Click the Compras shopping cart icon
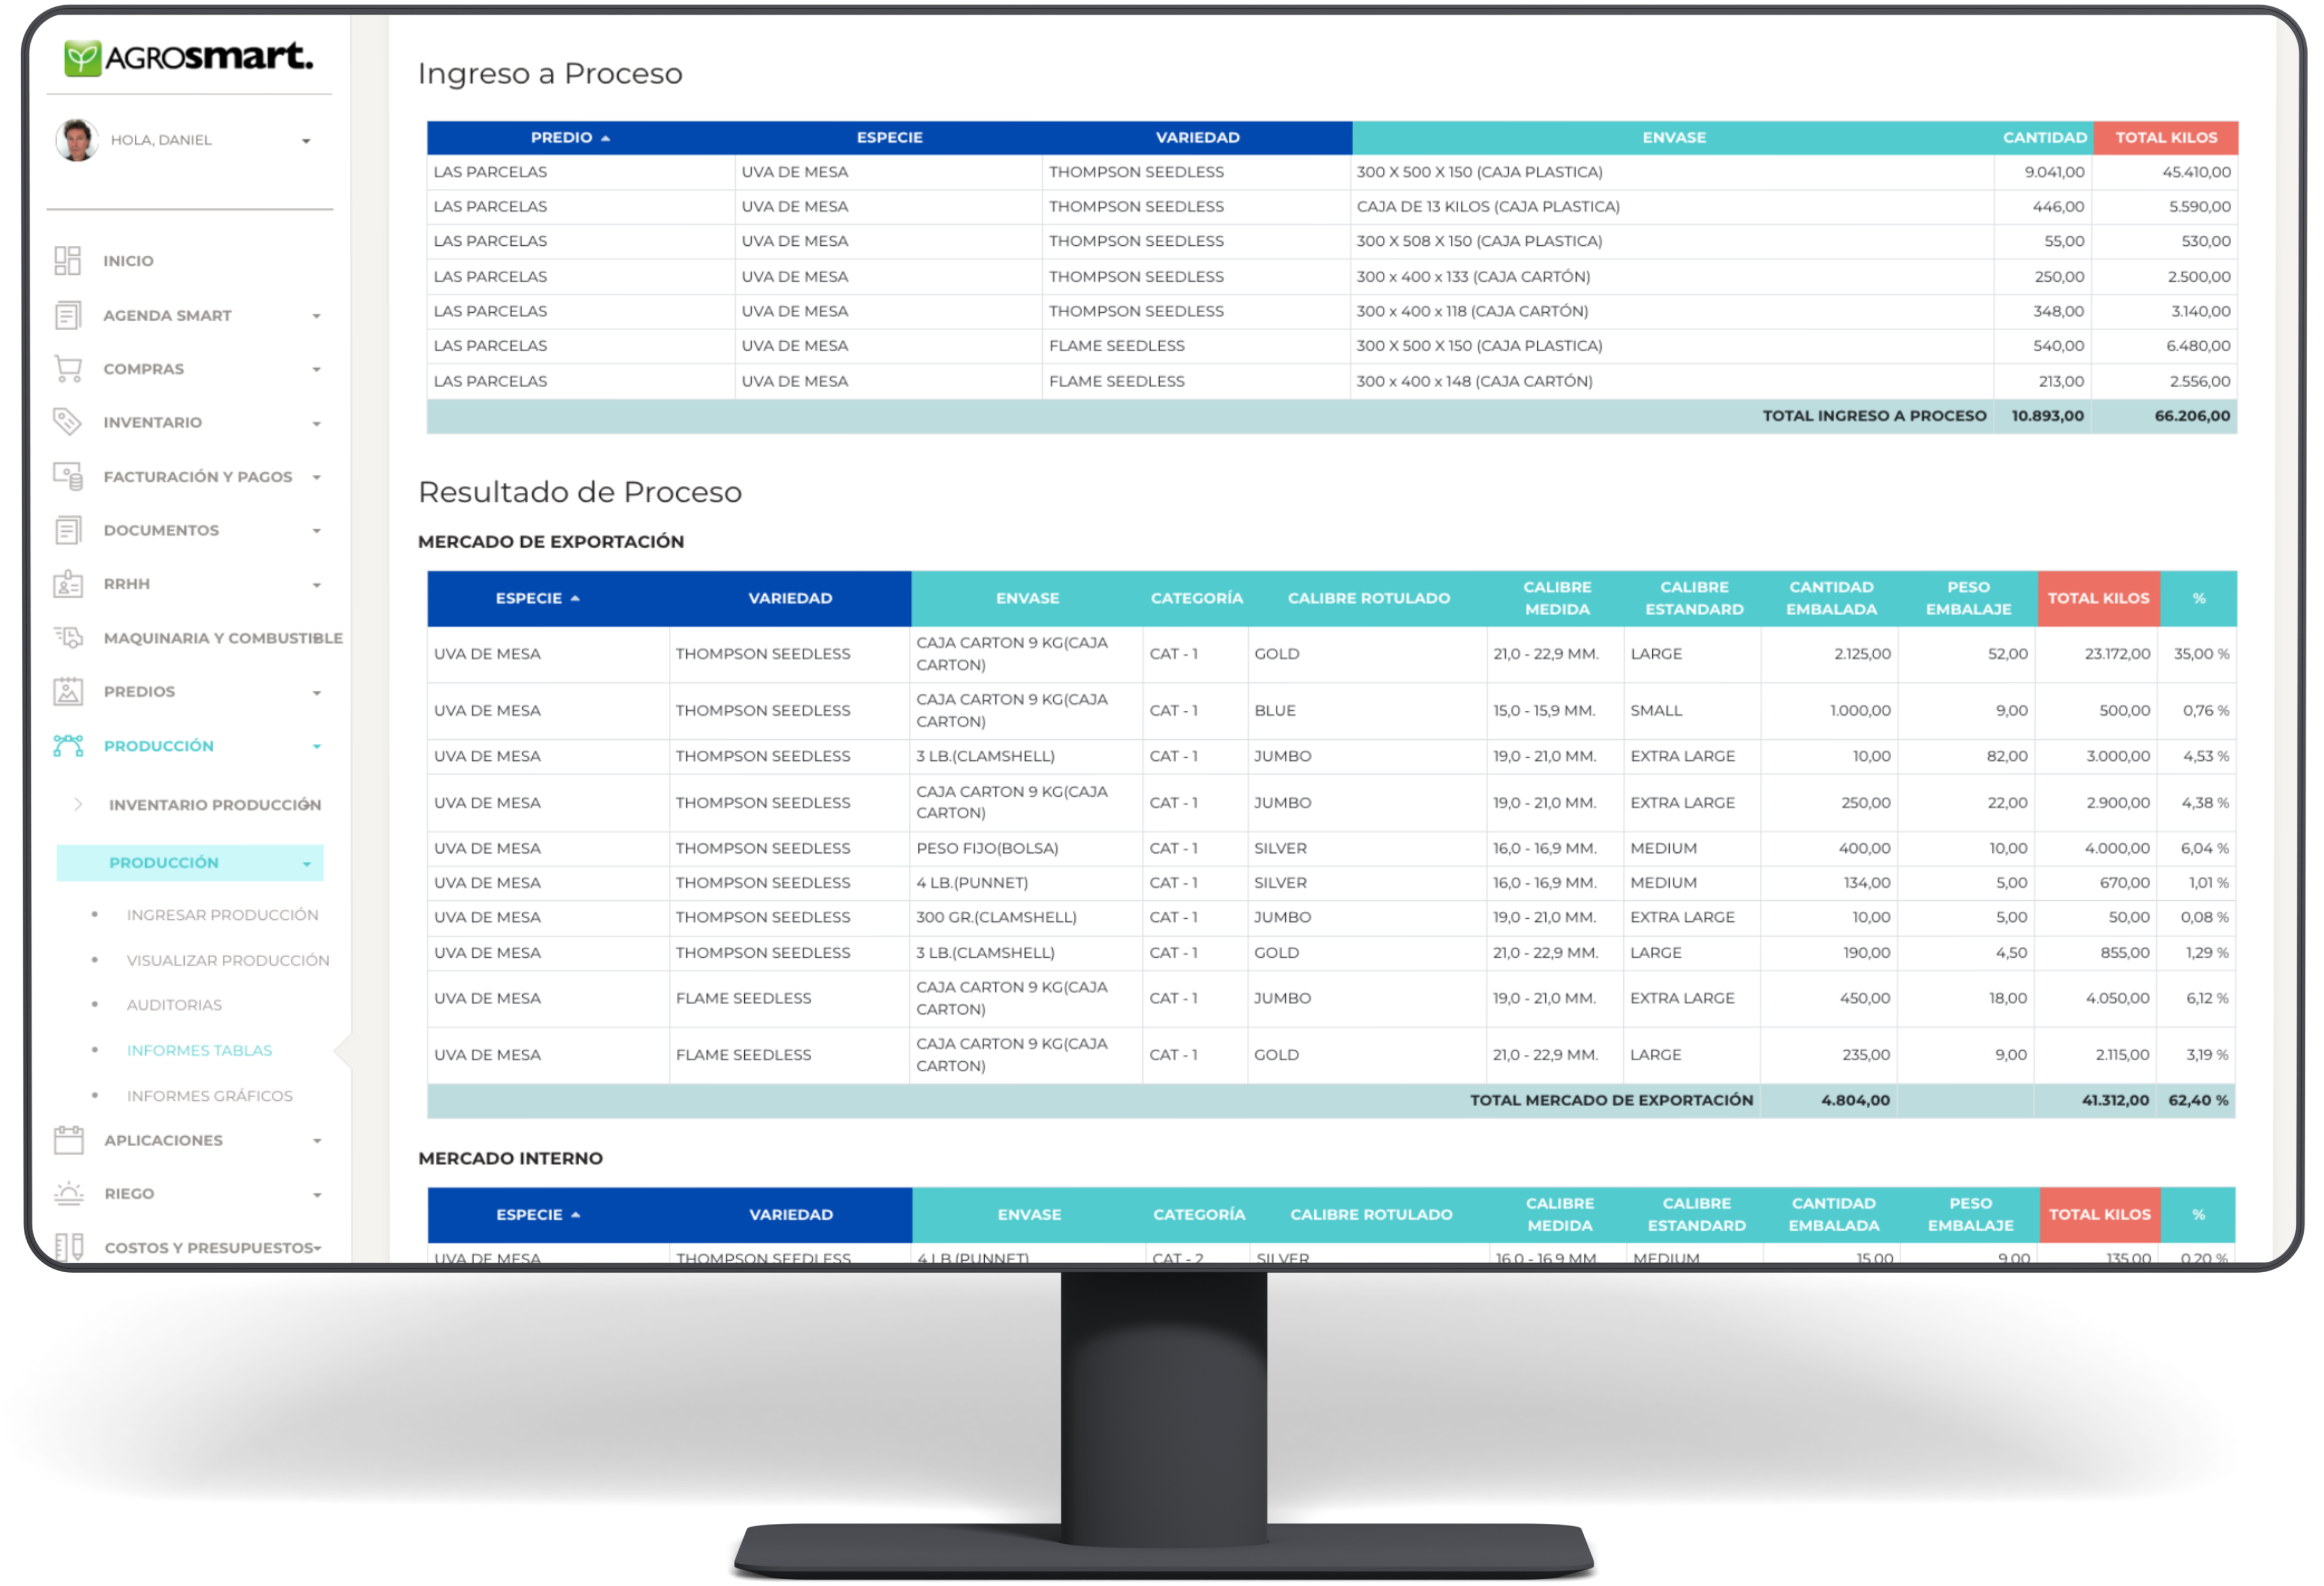 coord(67,369)
